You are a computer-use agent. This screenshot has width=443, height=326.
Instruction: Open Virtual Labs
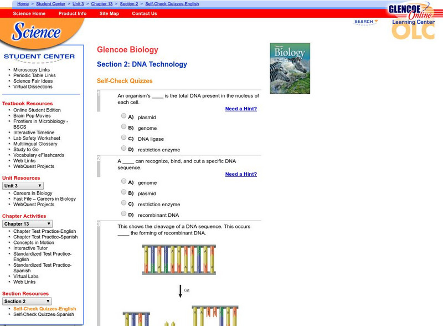point(25,277)
